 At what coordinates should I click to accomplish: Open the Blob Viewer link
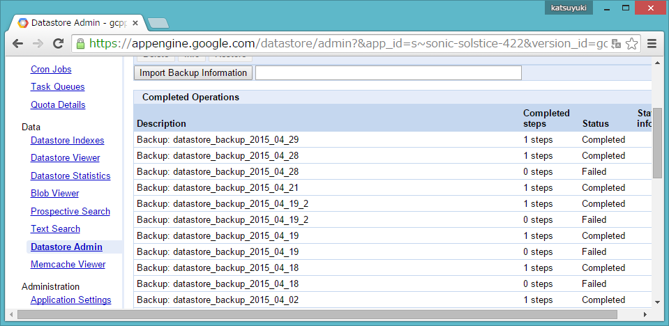(54, 194)
